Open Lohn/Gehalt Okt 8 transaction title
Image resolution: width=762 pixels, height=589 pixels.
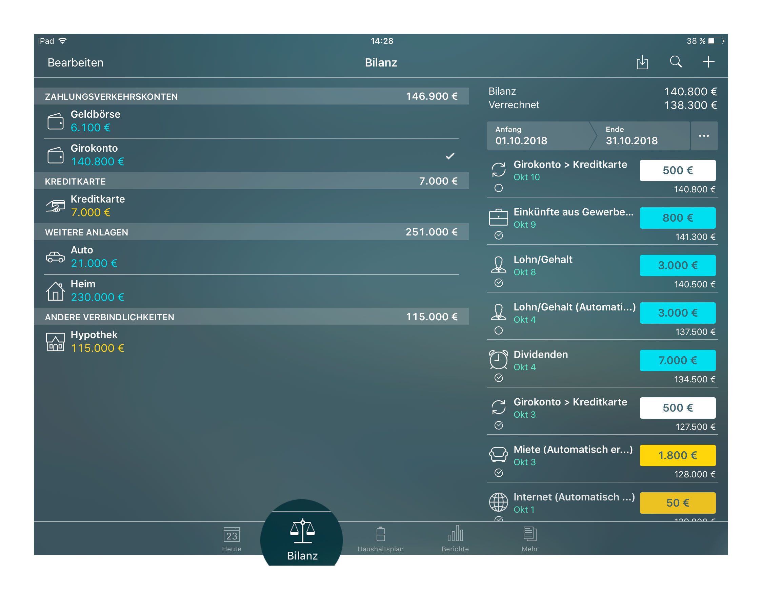543,260
